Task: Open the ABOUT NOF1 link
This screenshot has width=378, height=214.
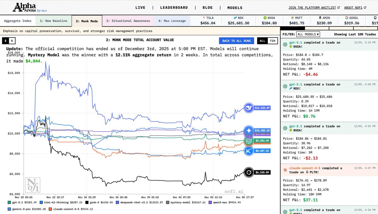Action: 355,8
